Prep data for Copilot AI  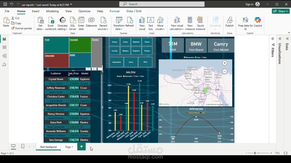click(245, 23)
